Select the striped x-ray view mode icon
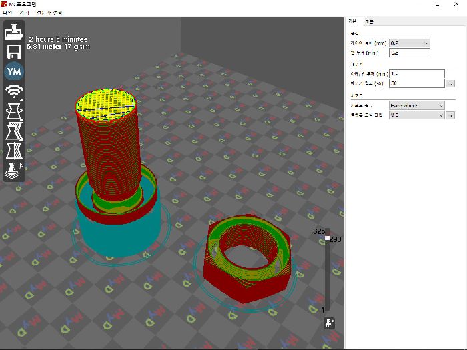 pyautogui.click(x=15, y=150)
